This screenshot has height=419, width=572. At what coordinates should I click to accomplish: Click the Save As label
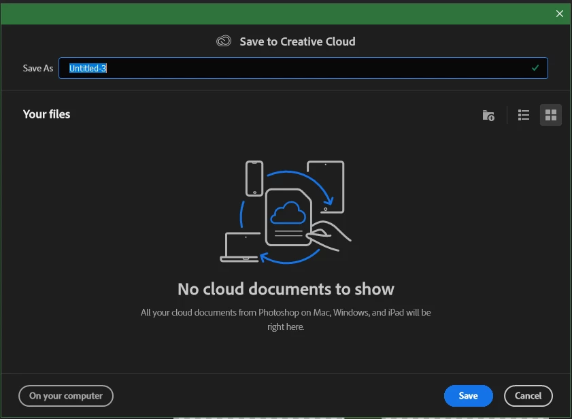pyautogui.click(x=38, y=68)
